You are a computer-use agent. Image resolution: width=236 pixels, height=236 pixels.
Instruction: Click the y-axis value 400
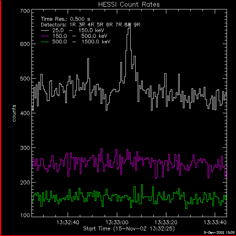point(25,113)
